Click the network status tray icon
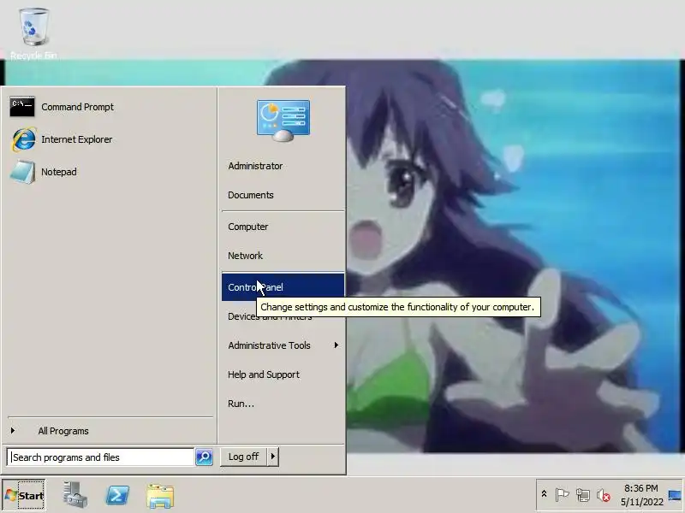The height and width of the screenshot is (513, 685). (583, 495)
